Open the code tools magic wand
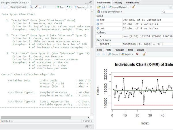173x130 pixels. [x=36, y=7]
